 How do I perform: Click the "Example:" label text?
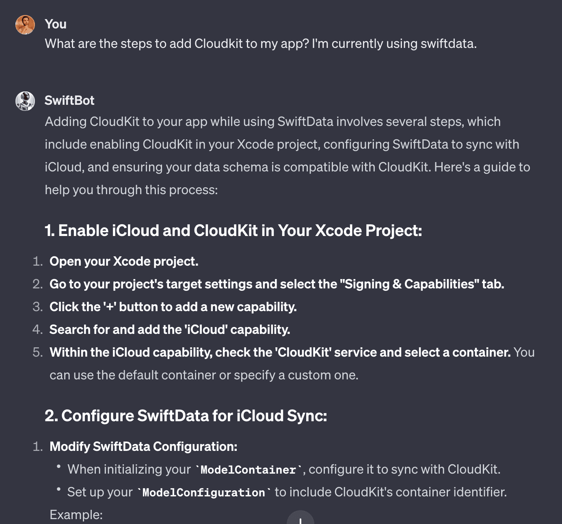coord(76,515)
